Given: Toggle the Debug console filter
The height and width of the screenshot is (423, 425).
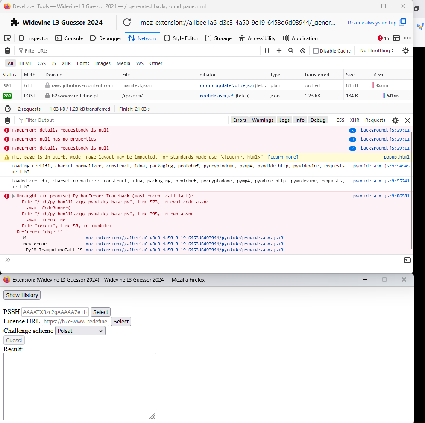Looking at the screenshot, I should (318, 120).
